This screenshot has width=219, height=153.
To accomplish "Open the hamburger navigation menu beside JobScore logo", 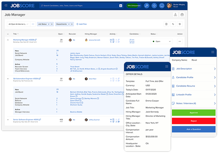I will [x=6, y=6].
